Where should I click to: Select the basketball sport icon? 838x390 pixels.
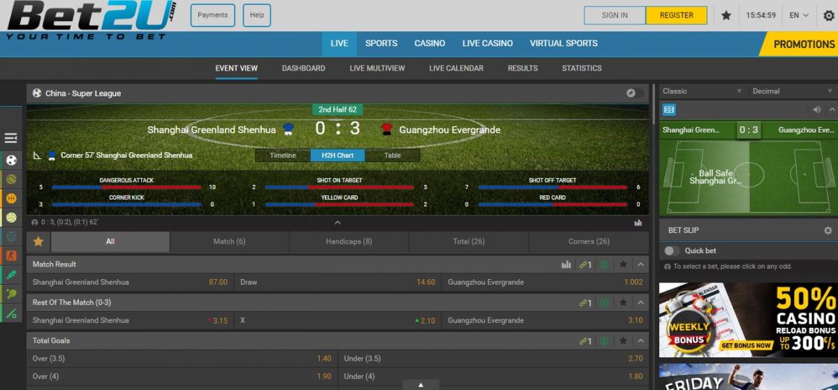tap(11, 198)
